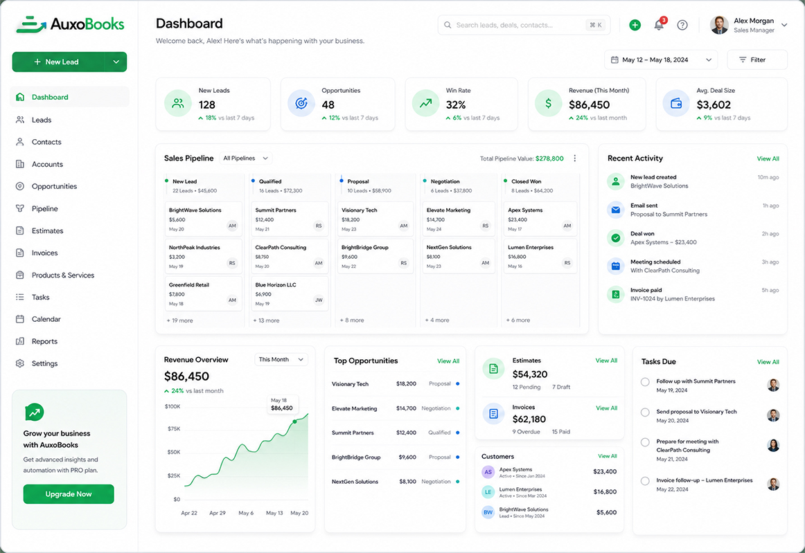Click the Pipeline funnel icon in sidebar
The height and width of the screenshot is (553, 805).
point(20,208)
